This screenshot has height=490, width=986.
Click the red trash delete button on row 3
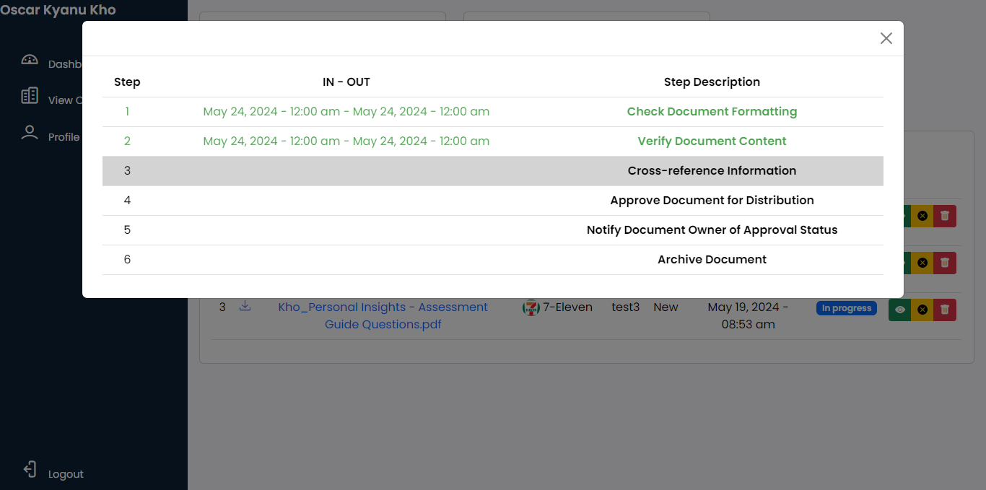point(945,310)
